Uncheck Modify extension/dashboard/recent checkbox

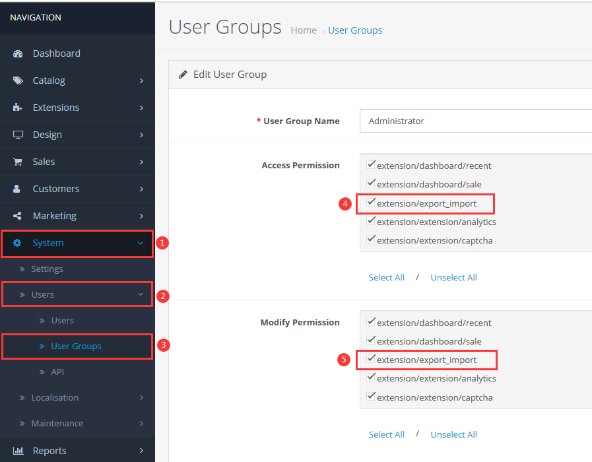[371, 321]
